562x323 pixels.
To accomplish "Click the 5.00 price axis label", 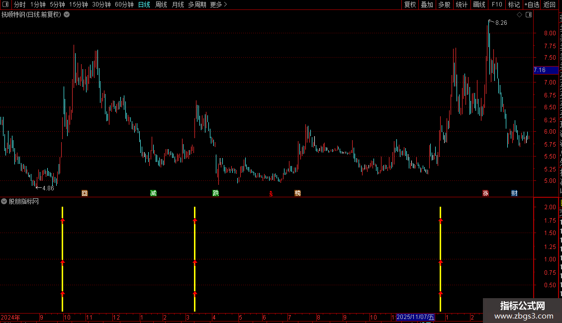I will tap(550, 181).
